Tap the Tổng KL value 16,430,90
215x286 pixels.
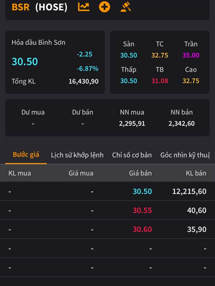83,82
